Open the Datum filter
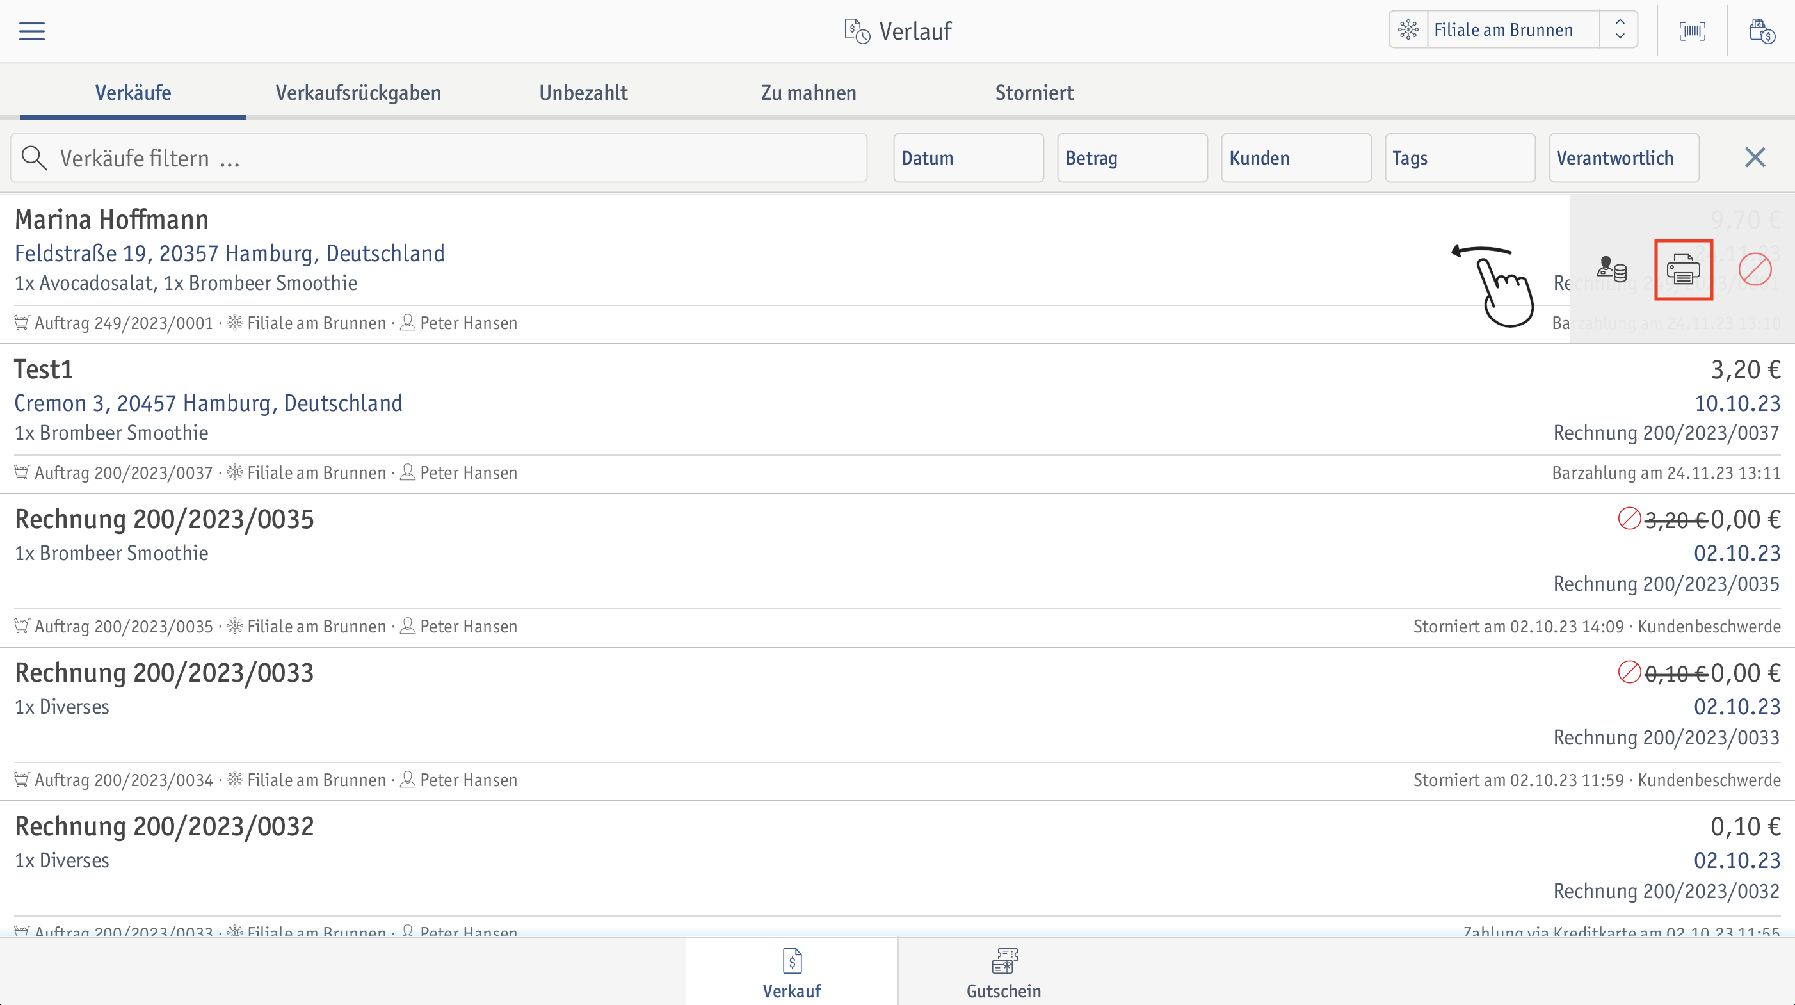Viewport: 1795px width, 1005px height. [x=968, y=158]
